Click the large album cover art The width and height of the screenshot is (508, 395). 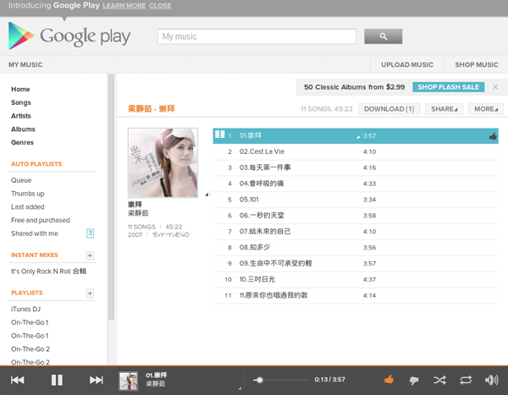163,162
